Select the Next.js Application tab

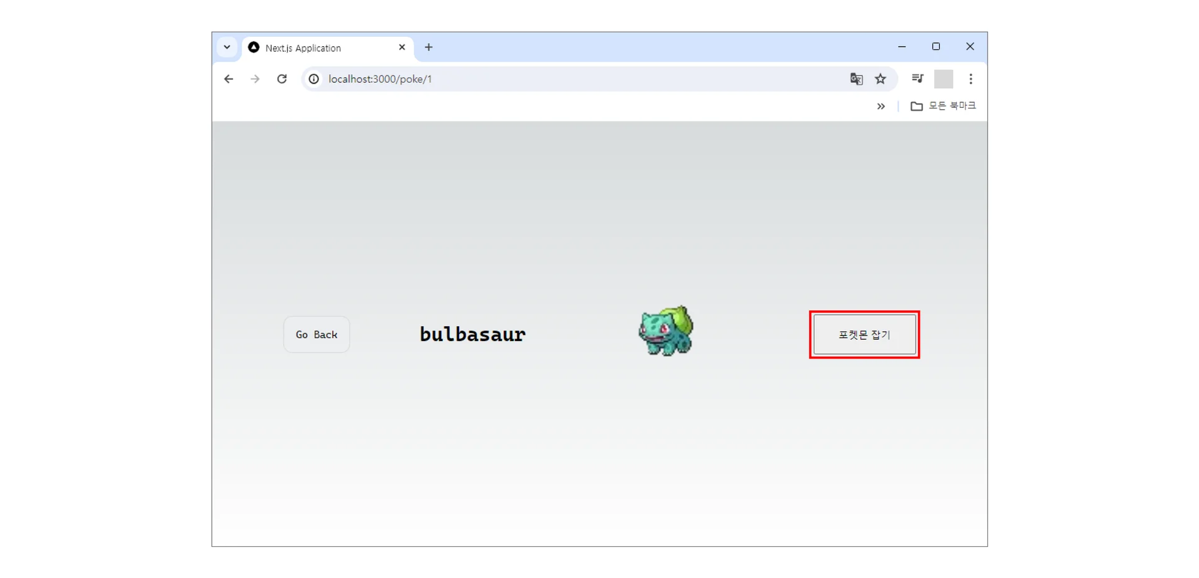click(327, 48)
